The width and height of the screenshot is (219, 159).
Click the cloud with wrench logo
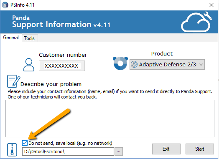pos(197,22)
